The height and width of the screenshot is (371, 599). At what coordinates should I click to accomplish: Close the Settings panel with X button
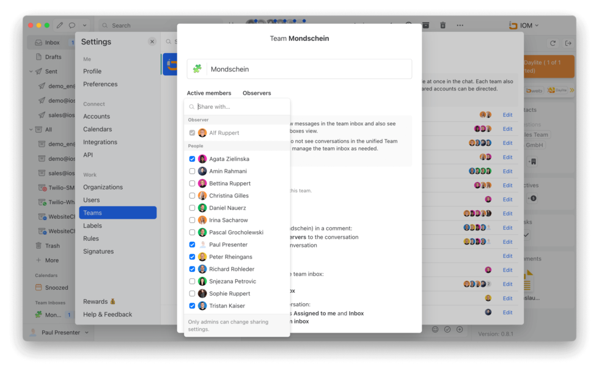coord(152,42)
